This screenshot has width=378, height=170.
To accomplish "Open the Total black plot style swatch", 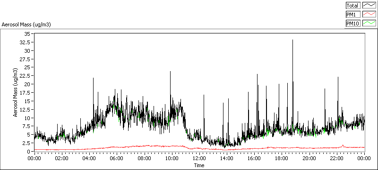I will tap(369, 6).
